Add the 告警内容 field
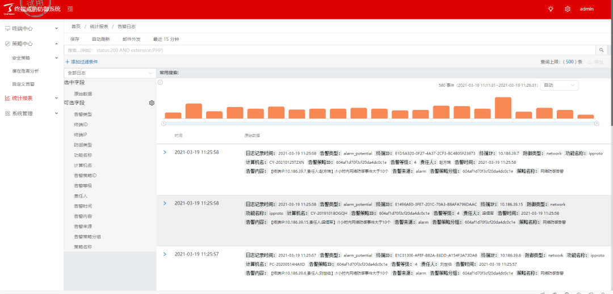 click(83, 216)
